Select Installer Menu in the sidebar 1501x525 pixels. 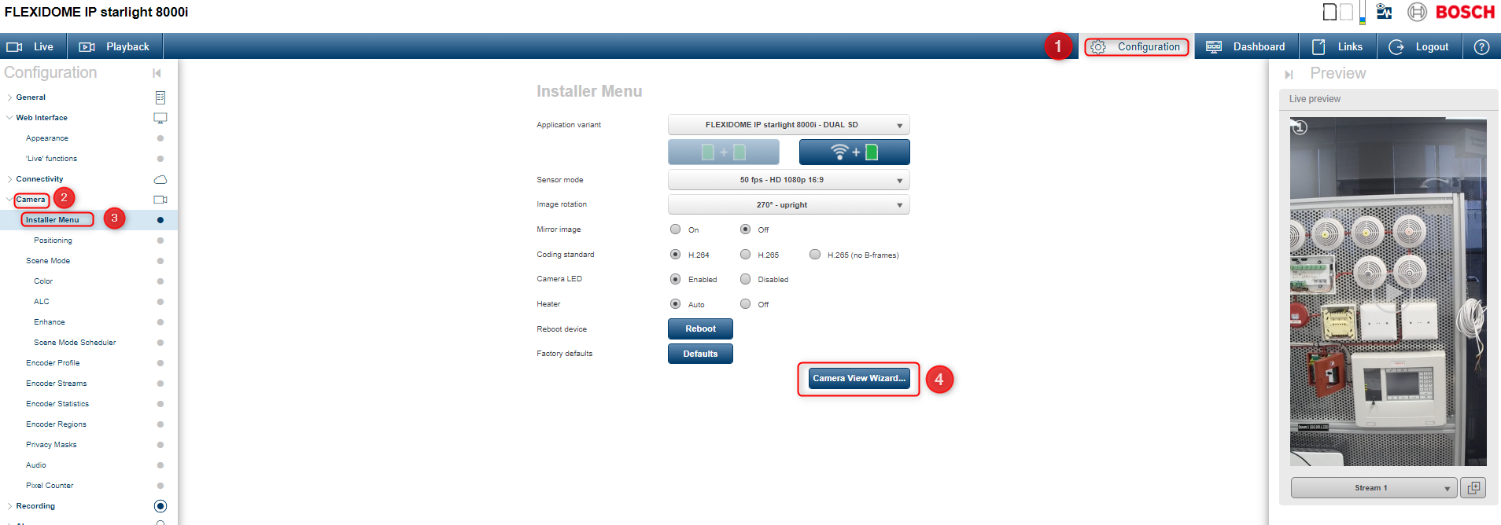coord(53,220)
